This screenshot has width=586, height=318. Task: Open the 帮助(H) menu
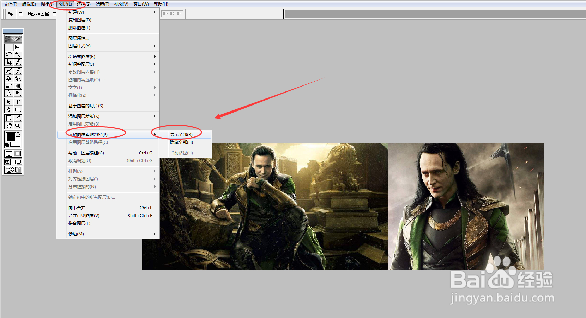click(x=161, y=4)
